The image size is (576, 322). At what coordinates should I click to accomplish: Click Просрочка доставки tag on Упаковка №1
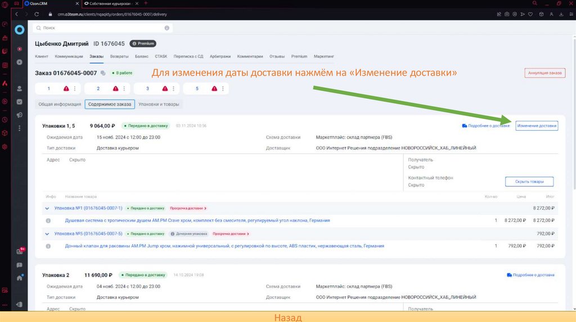tap(188, 209)
